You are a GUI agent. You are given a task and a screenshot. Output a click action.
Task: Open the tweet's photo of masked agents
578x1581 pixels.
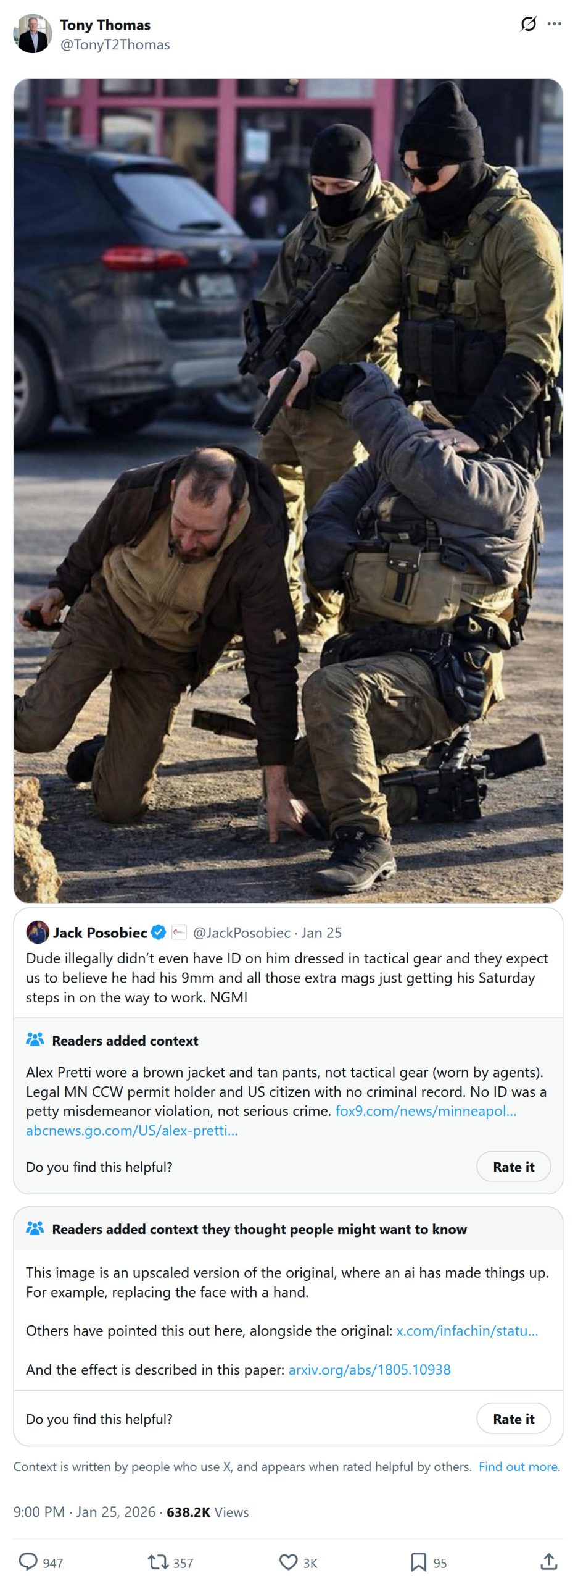click(x=288, y=490)
